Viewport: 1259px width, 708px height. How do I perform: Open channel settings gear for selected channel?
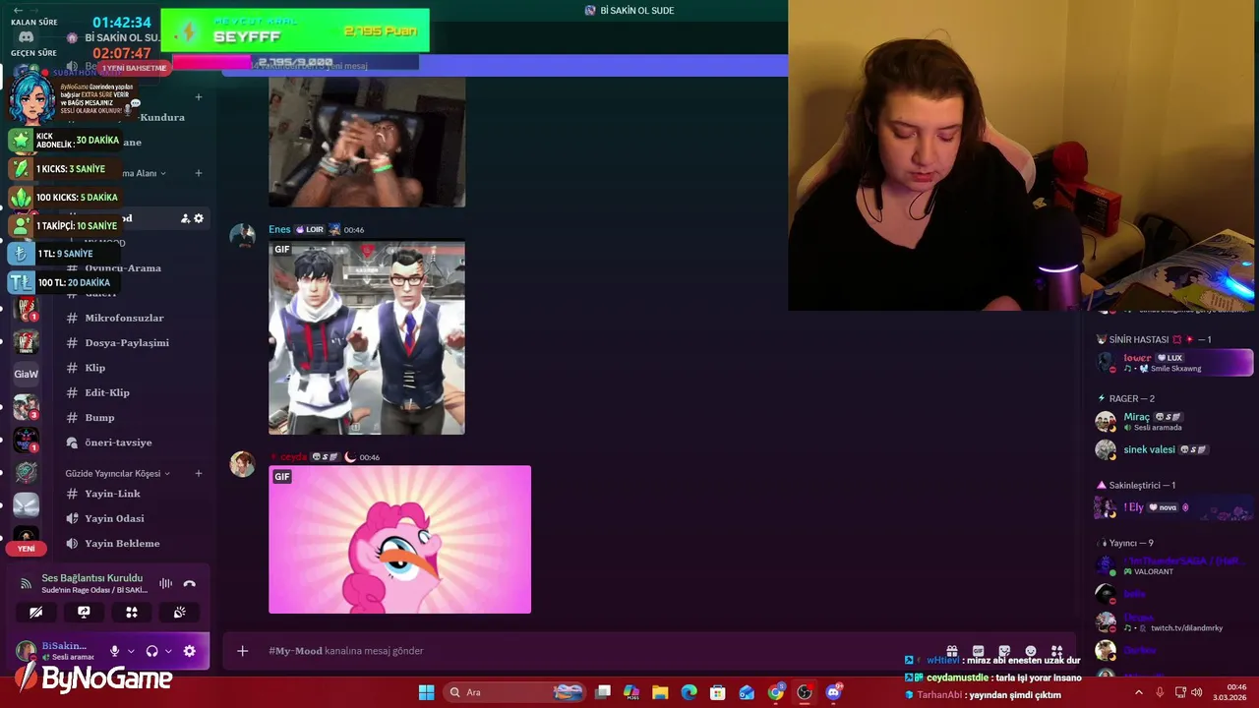pyautogui.click(x=199, y=218)
